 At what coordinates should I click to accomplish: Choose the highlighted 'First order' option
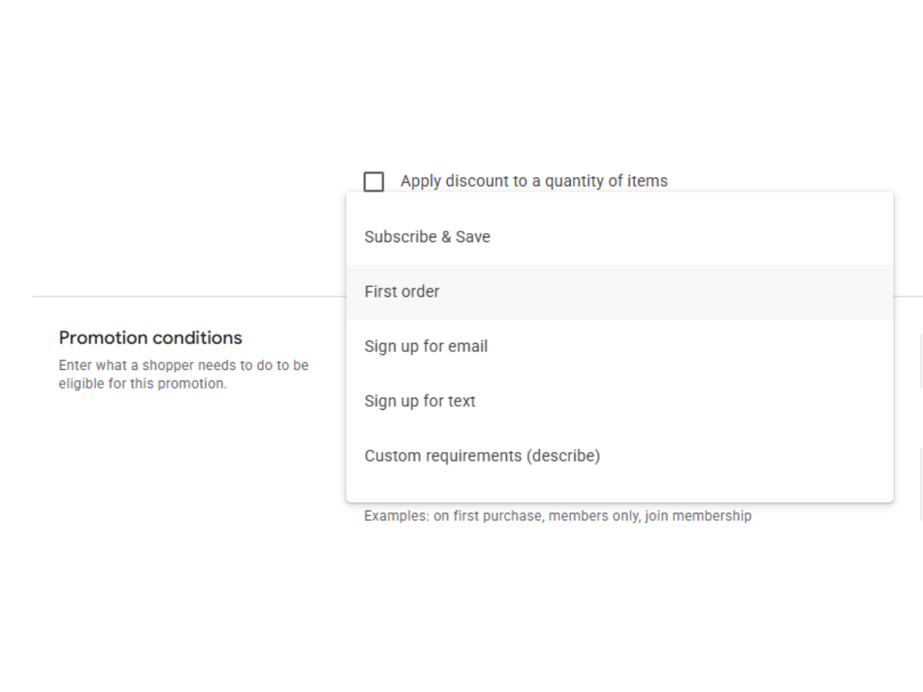pos(620,292)
